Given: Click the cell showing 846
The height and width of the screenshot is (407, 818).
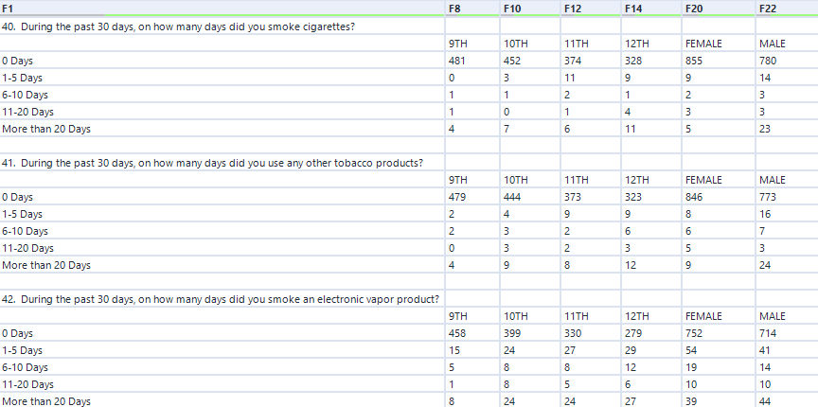Looking at the screenshot, I should pos(694,197).
